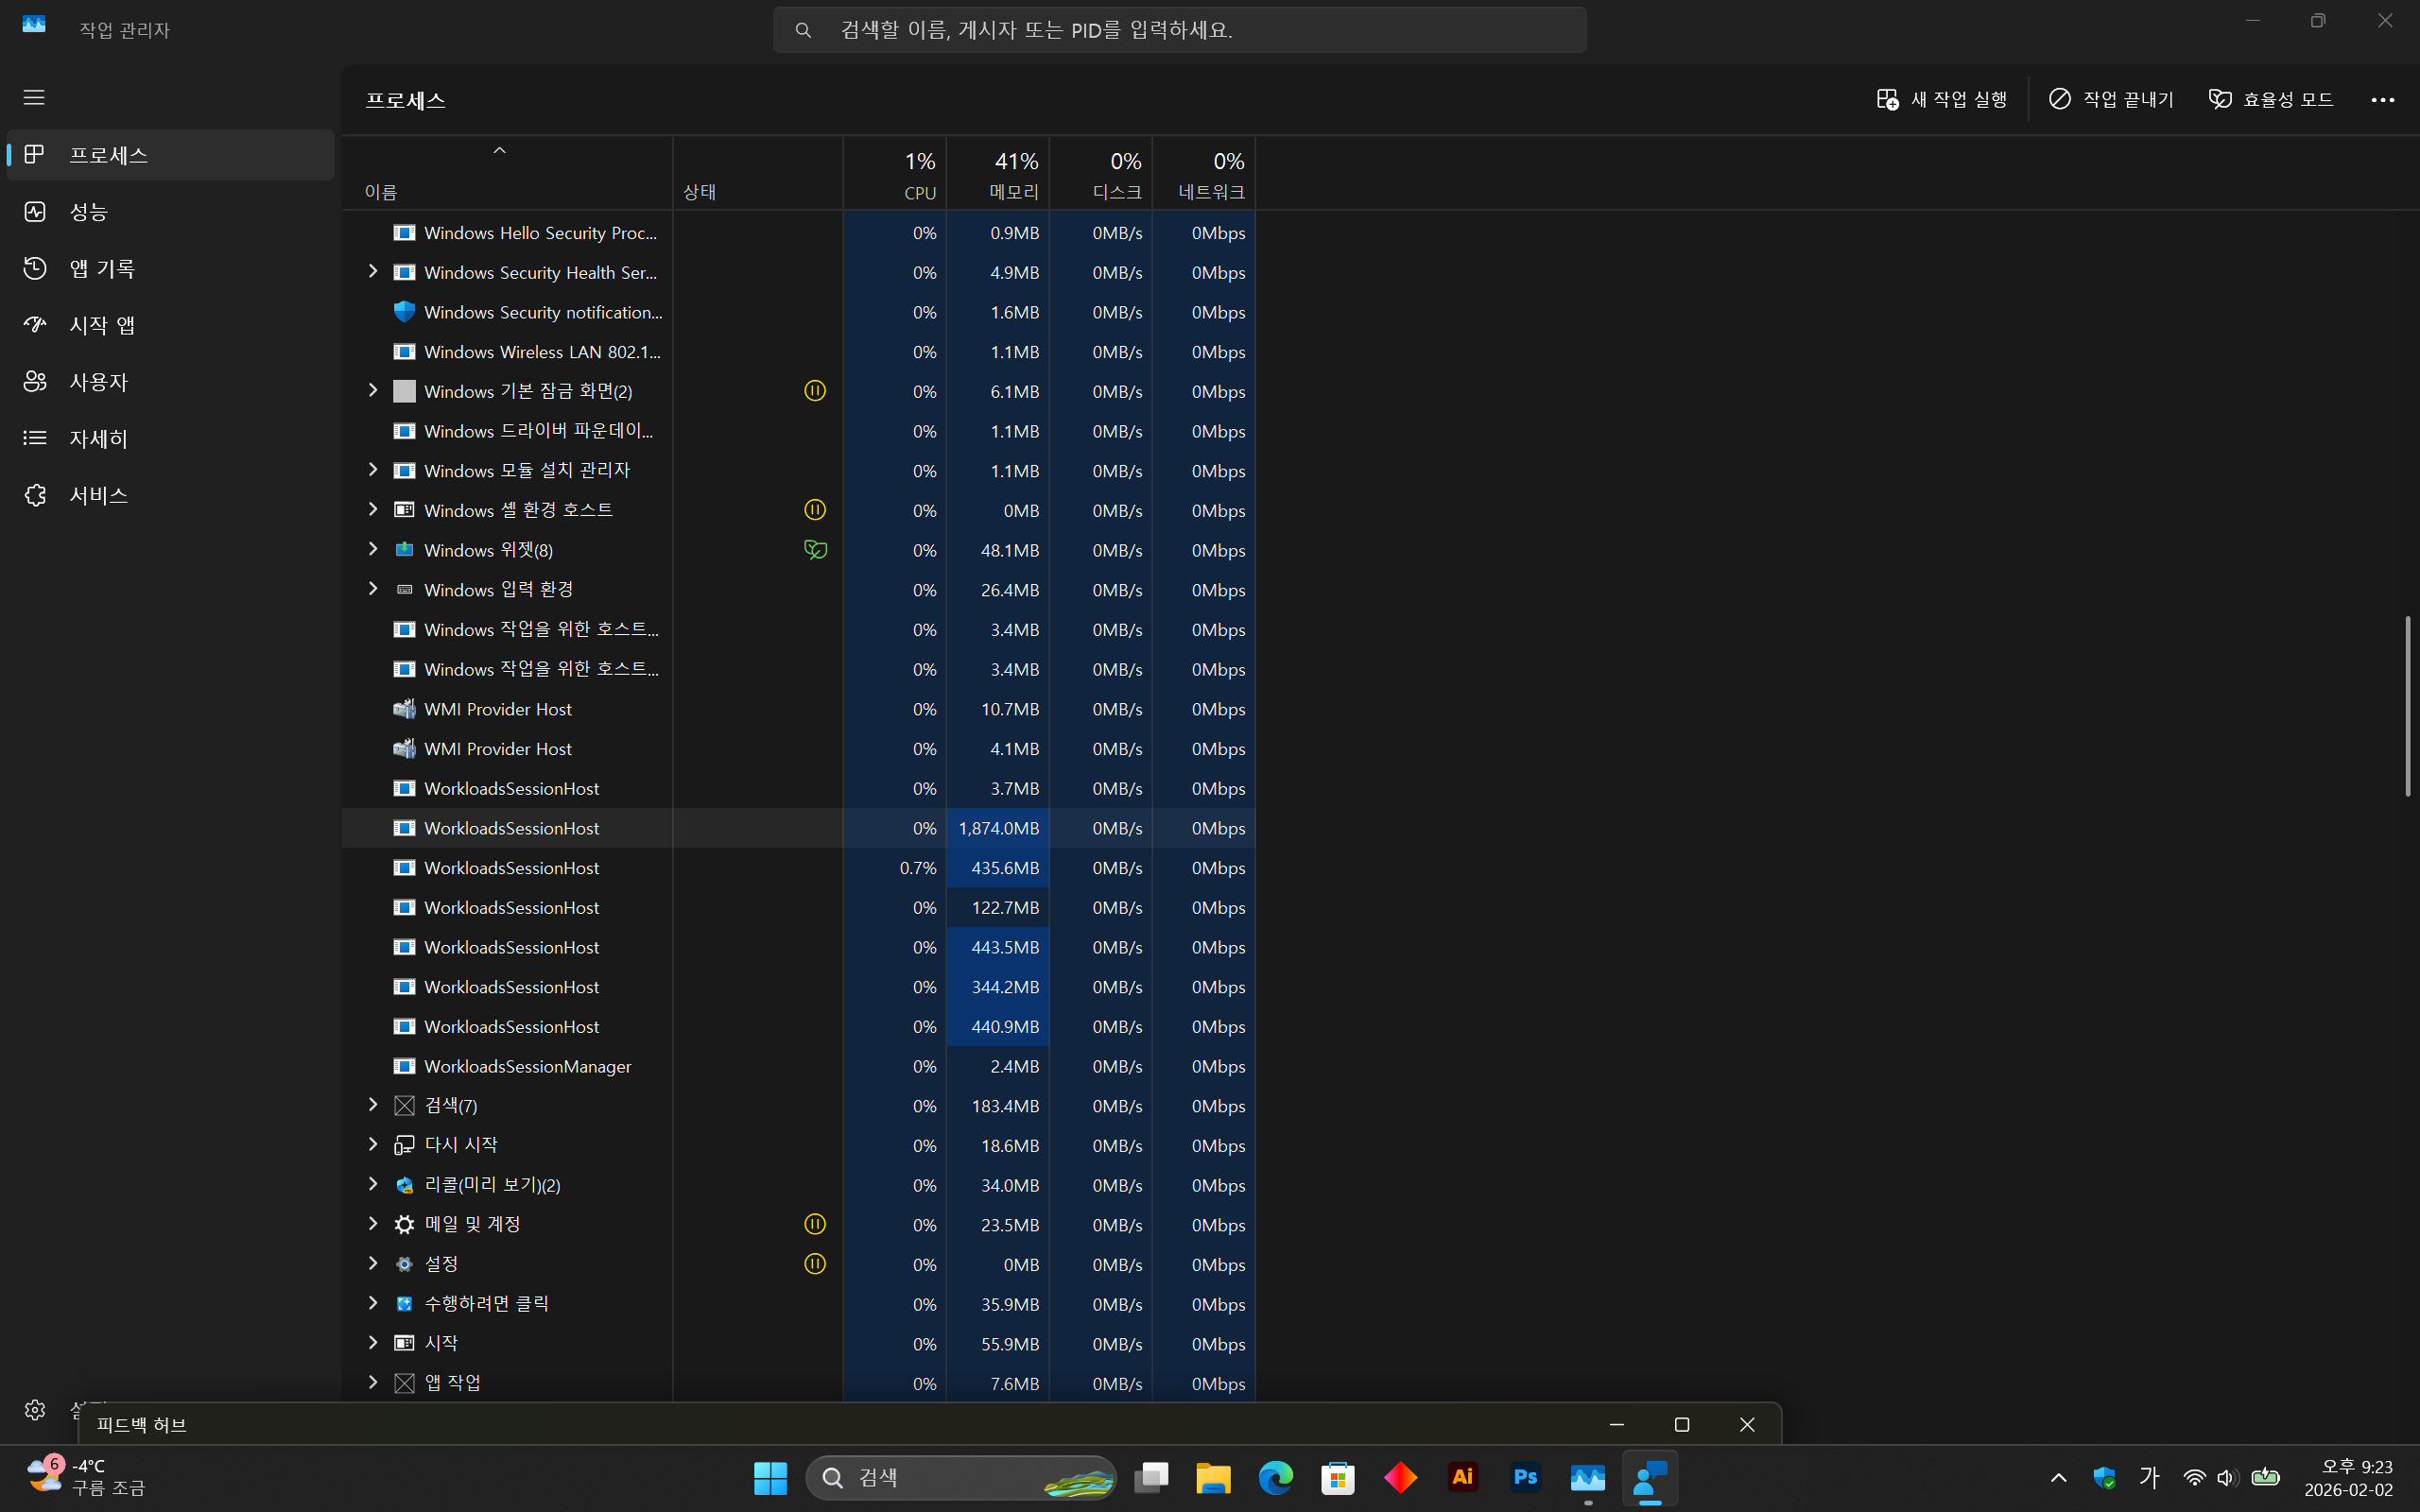
Task: Expand Windows 셸 환경 호스트 process group
Action: [x=373, y=510]
